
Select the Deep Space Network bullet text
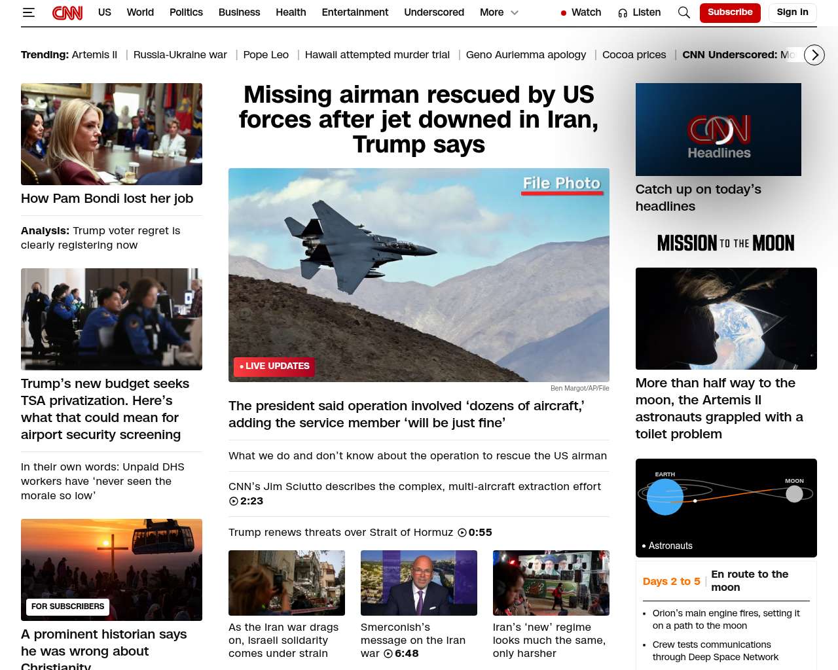(x=716, y=651)
